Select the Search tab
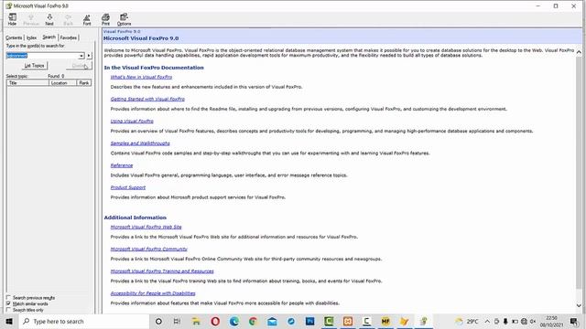Screen dimensions: 586x329 49,37
